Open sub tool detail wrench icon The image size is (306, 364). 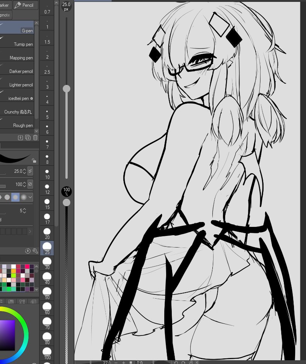(x=35, y=251)
